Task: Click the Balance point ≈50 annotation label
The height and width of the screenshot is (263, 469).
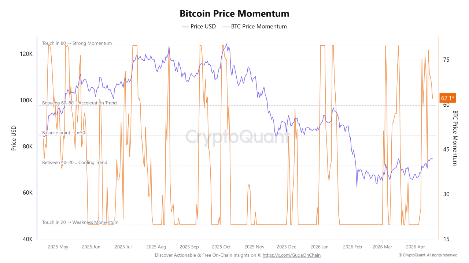Action: 64,133
